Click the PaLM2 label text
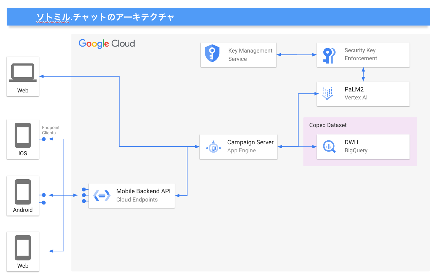The width and height of the screenshot is (436, 278). point(354,89)
